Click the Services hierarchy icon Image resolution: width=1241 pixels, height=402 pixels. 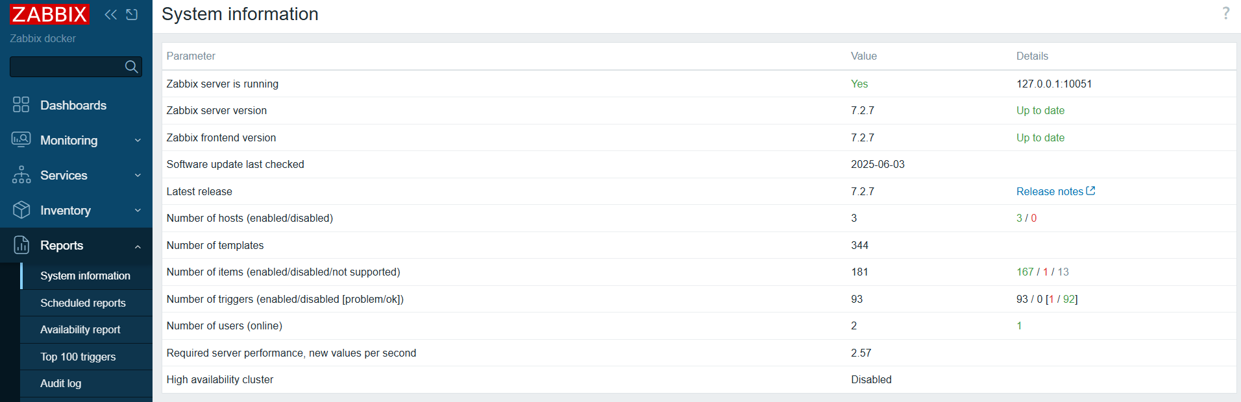(x=21, y=175)
